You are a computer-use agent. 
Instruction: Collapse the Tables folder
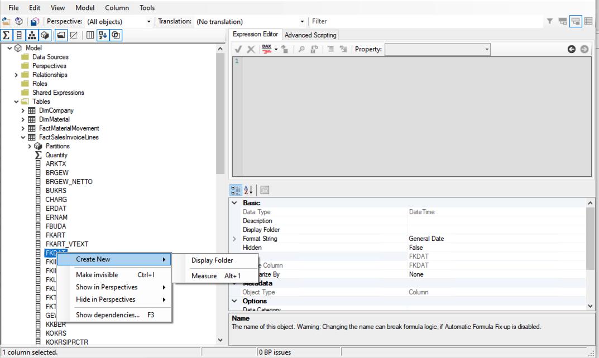tap(16, 101)
